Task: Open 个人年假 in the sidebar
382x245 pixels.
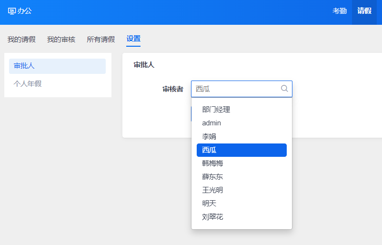Action: [x=28, y=84]
